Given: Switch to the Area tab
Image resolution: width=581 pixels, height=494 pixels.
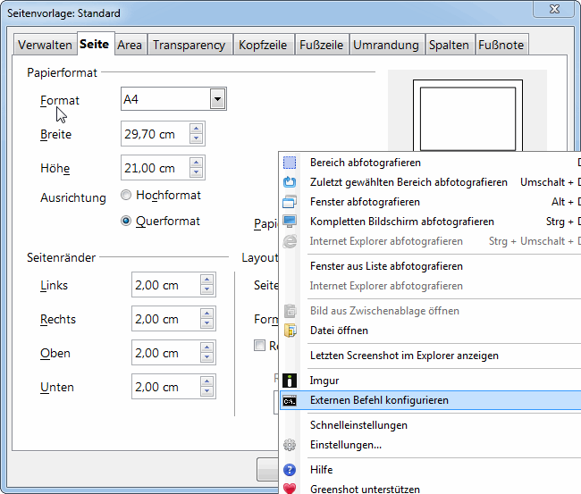Looking at the screenshot, I should click(x=130, y=45).
